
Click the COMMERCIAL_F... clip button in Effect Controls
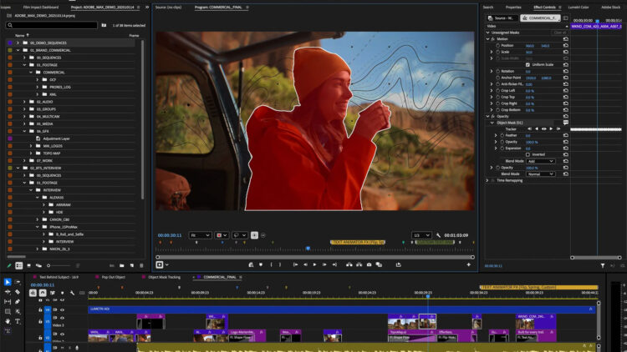[540, 18]
